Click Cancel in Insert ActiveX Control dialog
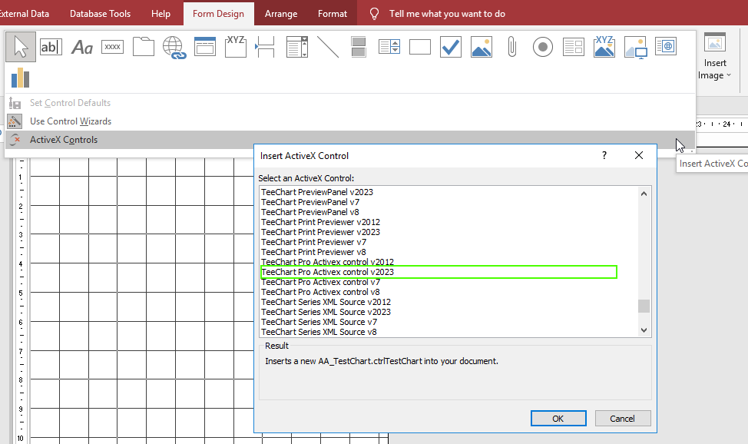 point(623,418)
